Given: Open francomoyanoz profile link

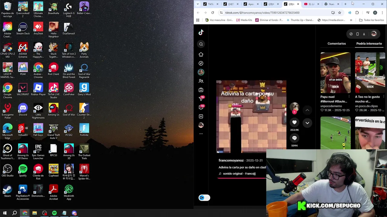Looking at the screenshot, I should point(231,161).
